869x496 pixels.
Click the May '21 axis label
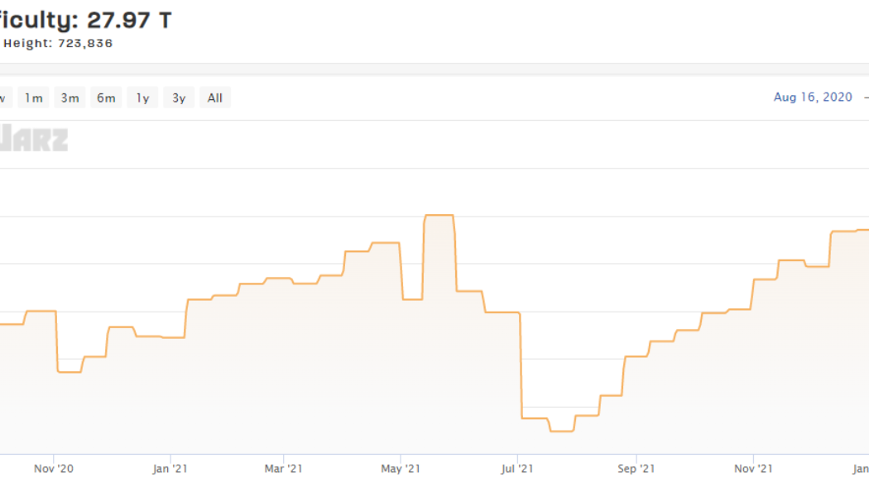click(402, 467)
